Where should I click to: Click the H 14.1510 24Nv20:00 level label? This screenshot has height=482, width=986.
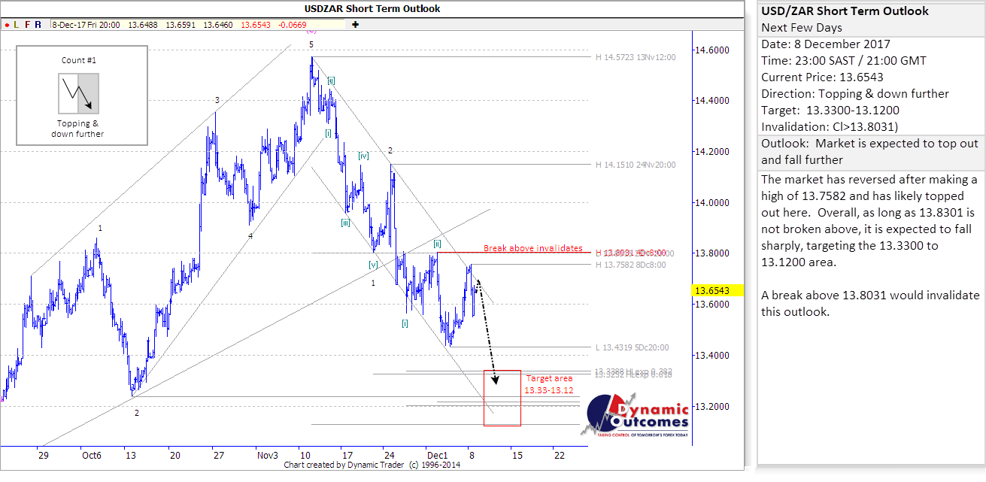click(x=636, y=165)
